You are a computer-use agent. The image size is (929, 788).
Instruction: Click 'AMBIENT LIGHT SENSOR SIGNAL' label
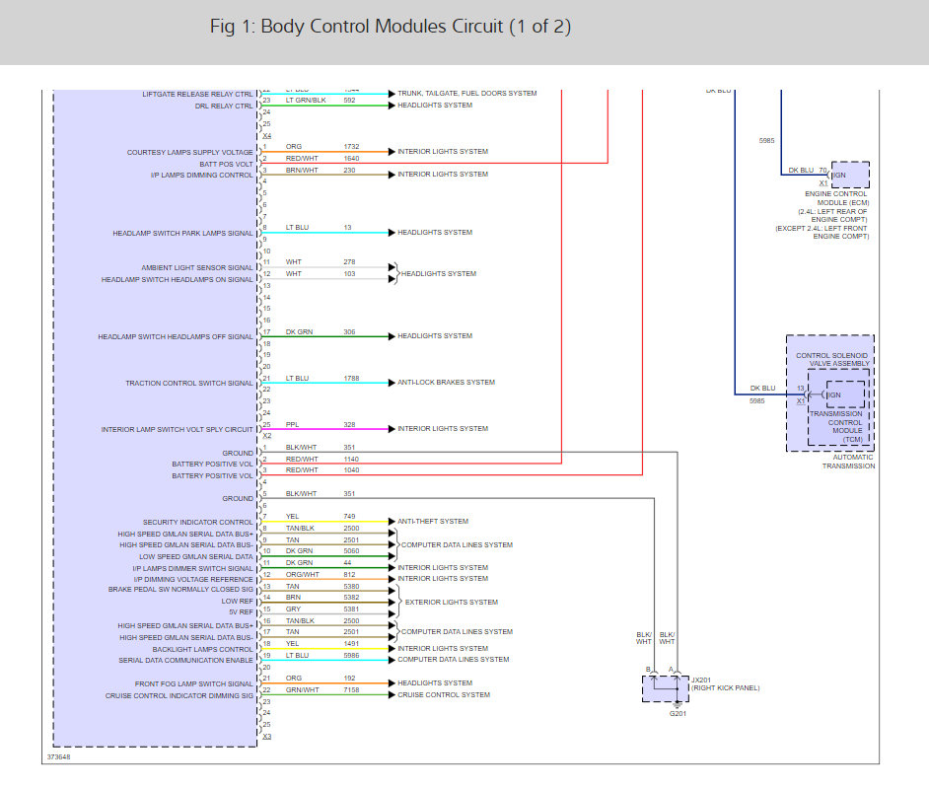coord(196,268)
